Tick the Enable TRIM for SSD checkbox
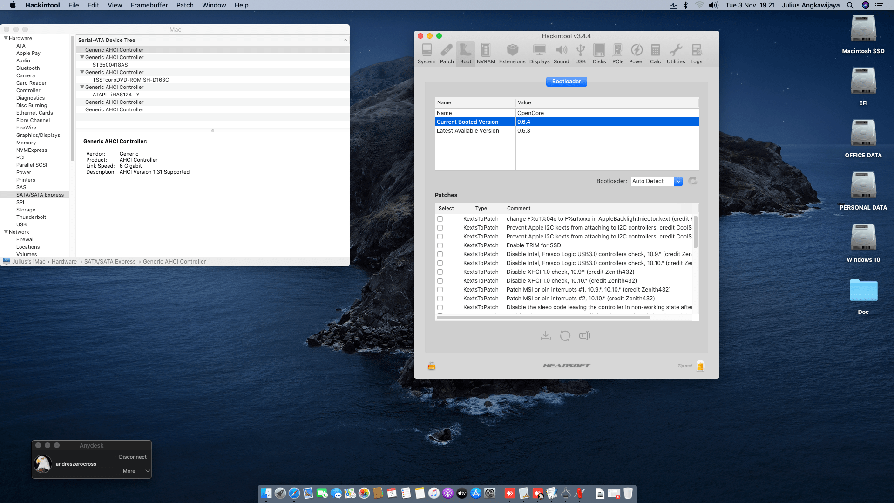Image resolution: width=894 pixels, height=503 pixels. click(440, 245)
